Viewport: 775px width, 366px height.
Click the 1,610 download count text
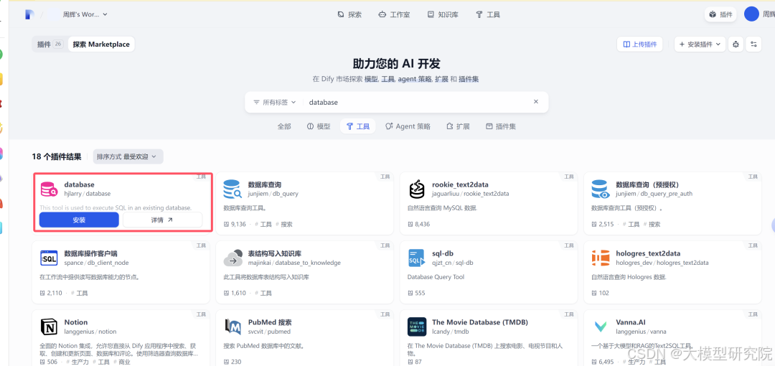238,294
